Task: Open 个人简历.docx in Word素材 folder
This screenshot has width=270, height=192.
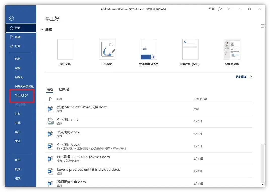Action: pyautogui.click(x=149, y=146)
